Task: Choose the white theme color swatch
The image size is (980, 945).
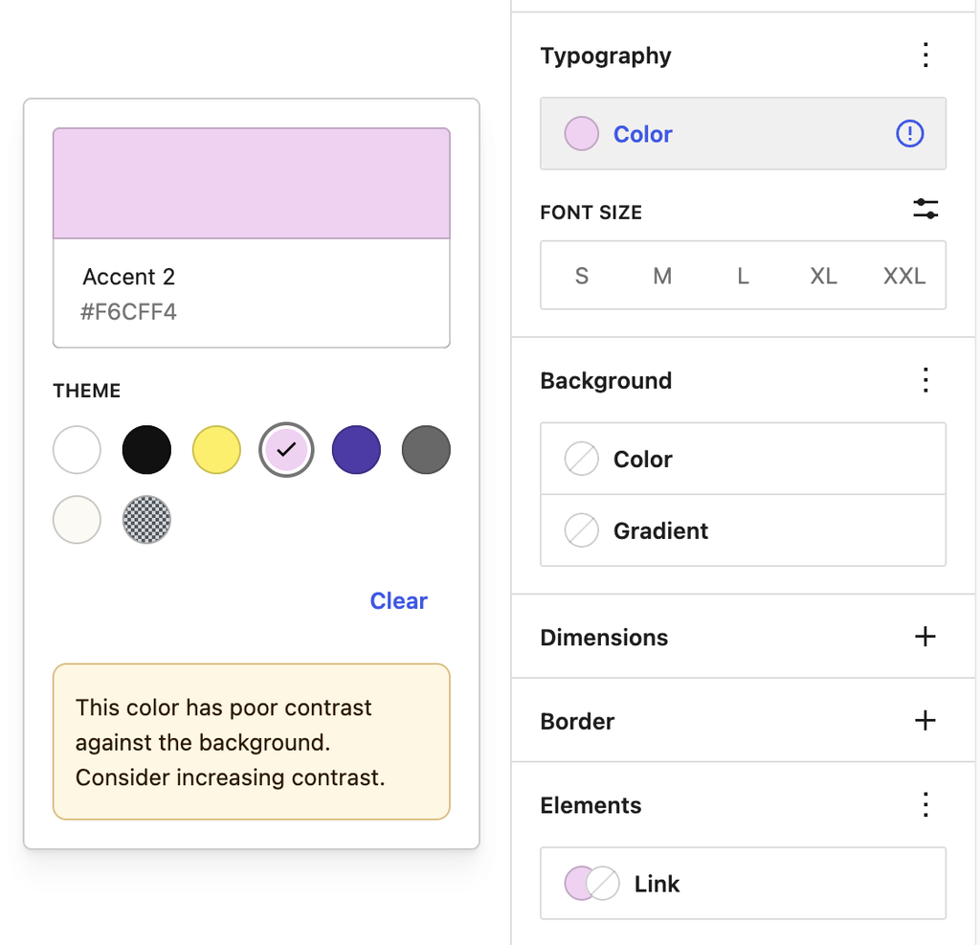Action: pos(77,450)
